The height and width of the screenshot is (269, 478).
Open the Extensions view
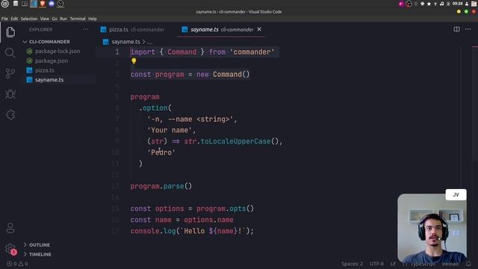(10, 115)
